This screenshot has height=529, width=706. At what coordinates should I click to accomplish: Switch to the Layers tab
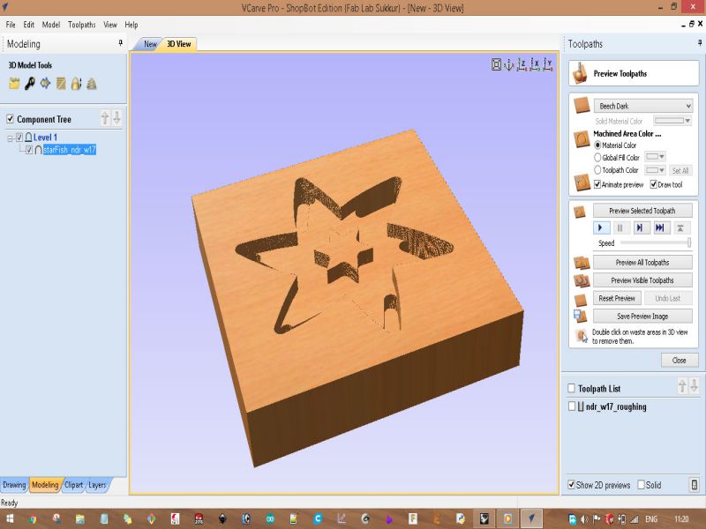click(97, 485)
